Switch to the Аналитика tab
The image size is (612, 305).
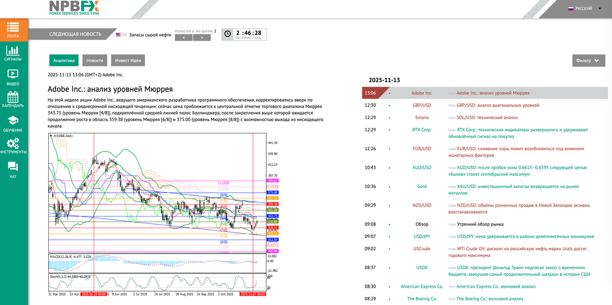[64, 61]
